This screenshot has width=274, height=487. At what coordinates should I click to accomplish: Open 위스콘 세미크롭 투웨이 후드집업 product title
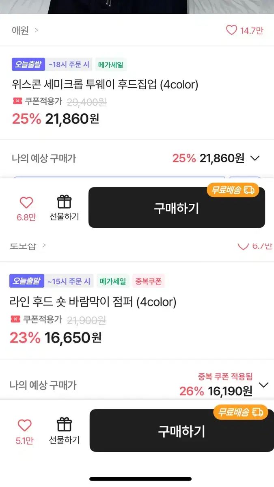(x=105, y=84)
